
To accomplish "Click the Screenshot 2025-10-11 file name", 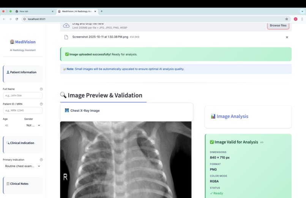I will click(x=100, y=37).
